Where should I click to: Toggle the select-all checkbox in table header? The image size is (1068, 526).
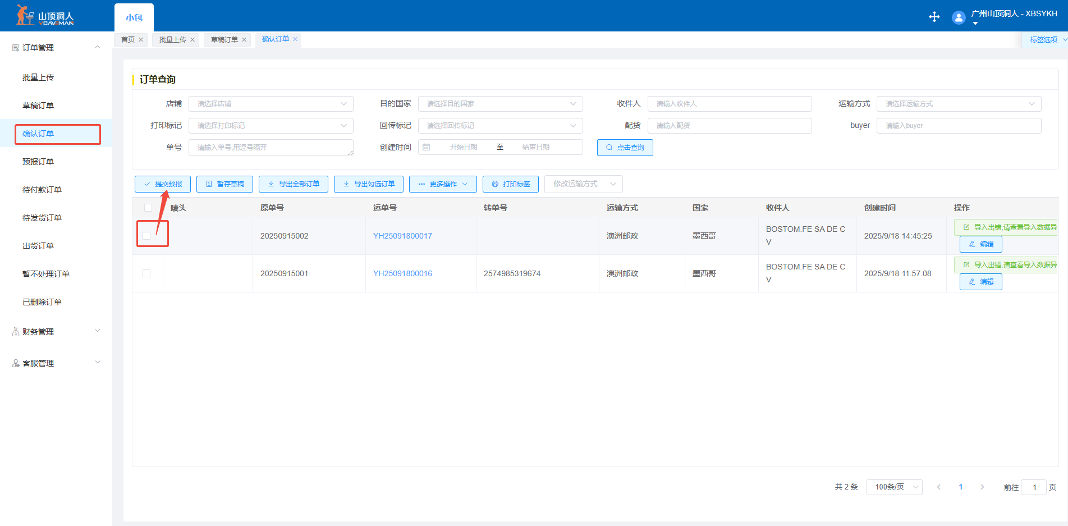pos(148,208)
